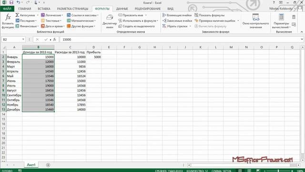Click Use in Formula (Использовать в формуле)
Screen dimensions: 305x172
tap(138, 21)
